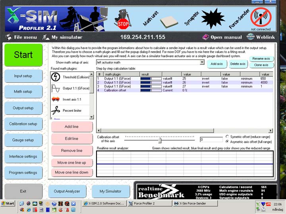Viewport: 286px width, 214px height.
Task: Open Calibration setup page
Action: [x=23, y=124]
